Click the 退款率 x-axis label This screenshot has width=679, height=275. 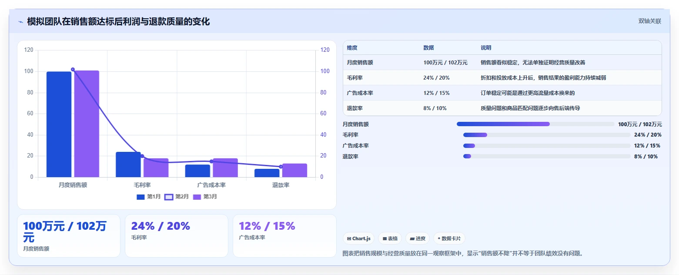pos(281,185)
